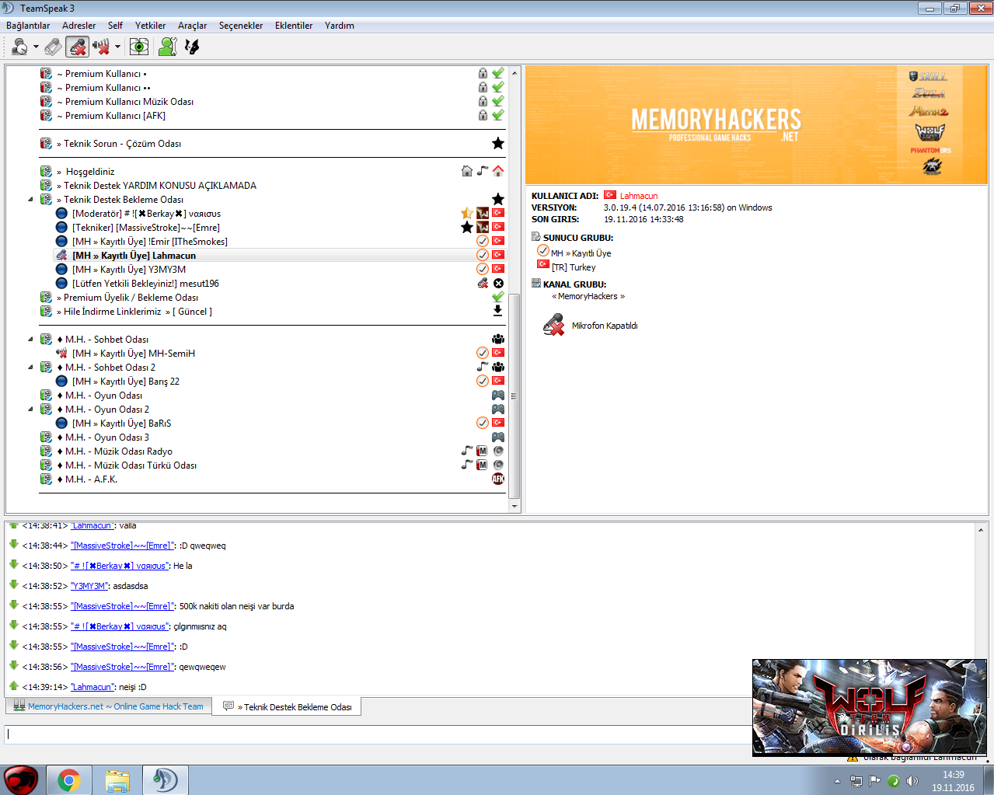The height and width of the screenshot is (795, 994).
Task: Click the volume icon in system tray
Action: click(912, 781)
